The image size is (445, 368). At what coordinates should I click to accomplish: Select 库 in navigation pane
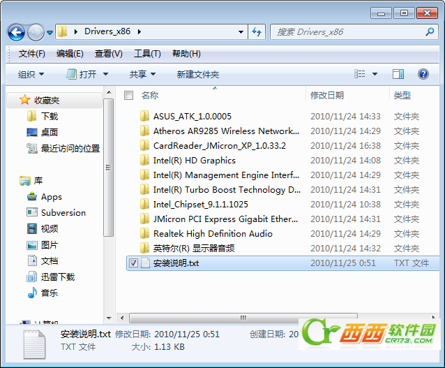(x=38, y=180)
